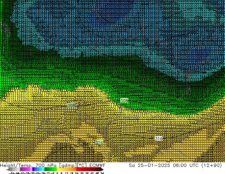
Task: Click the 316 contour label with white background
Action: point(159,138)
